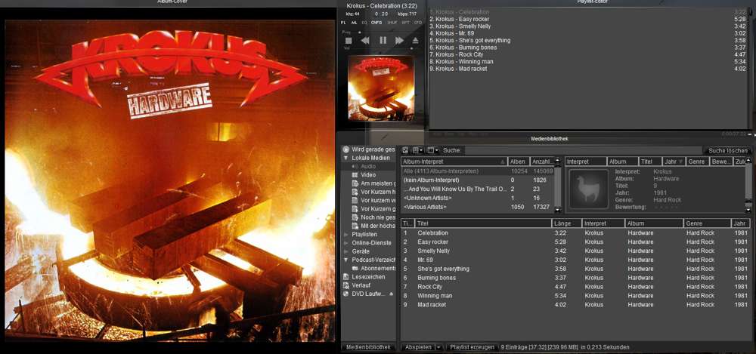This screenshot has width=756, height=354.
Task: Stop playback with the stop button
Action: pos(349,41)
